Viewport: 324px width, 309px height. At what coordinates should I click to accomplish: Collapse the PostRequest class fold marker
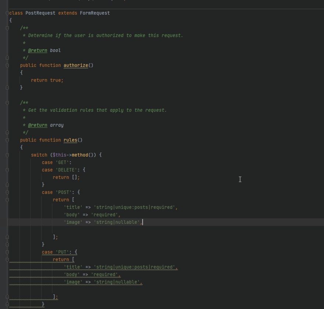point(7,13)
